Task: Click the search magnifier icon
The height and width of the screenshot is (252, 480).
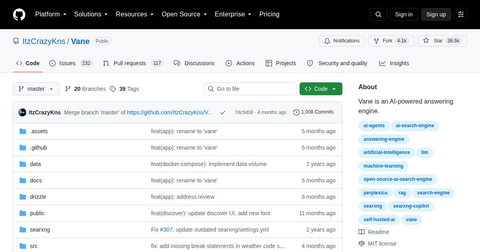Action: click(x=378, y=14)
